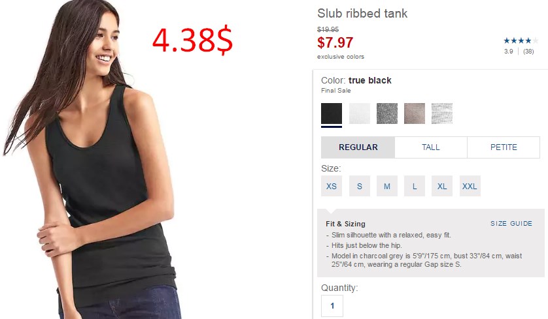Open the SIZE GUIDE link
Screen dimensions: 548x319
[511, 224]
